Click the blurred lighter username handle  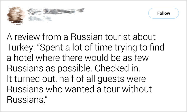[x=40, y=19]
